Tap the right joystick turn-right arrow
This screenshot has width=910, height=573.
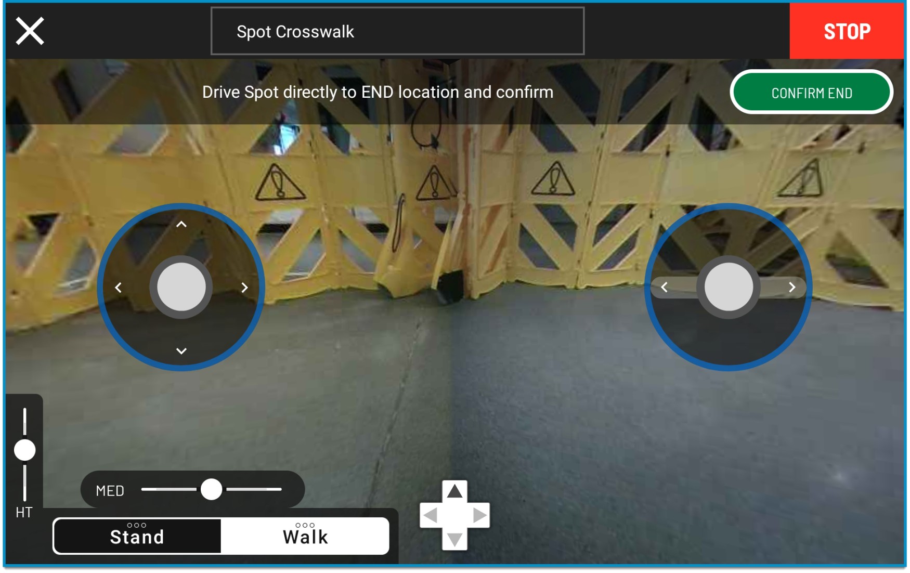click(792, 287)
